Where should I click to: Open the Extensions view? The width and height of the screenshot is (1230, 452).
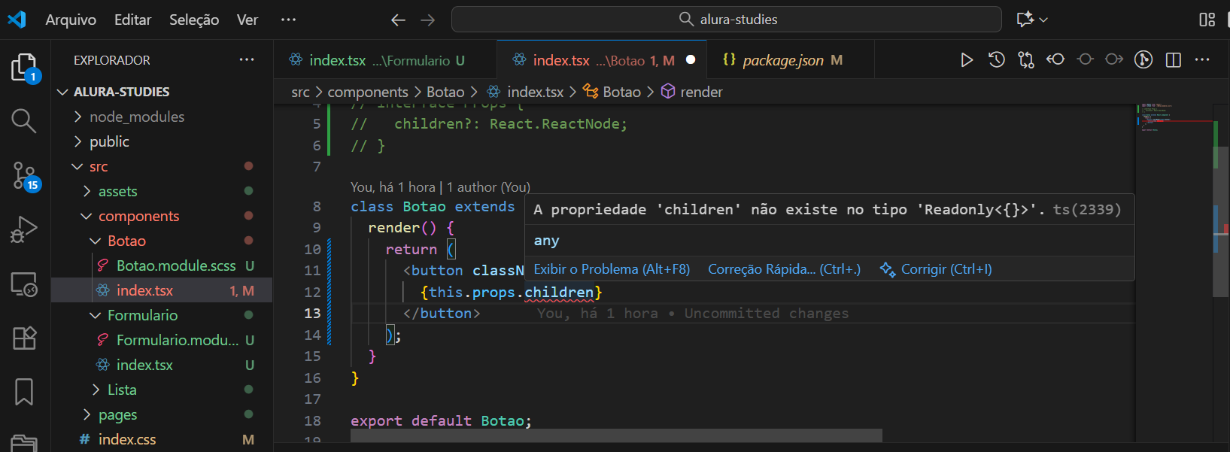pyautogui.click(x=24, y=338)
